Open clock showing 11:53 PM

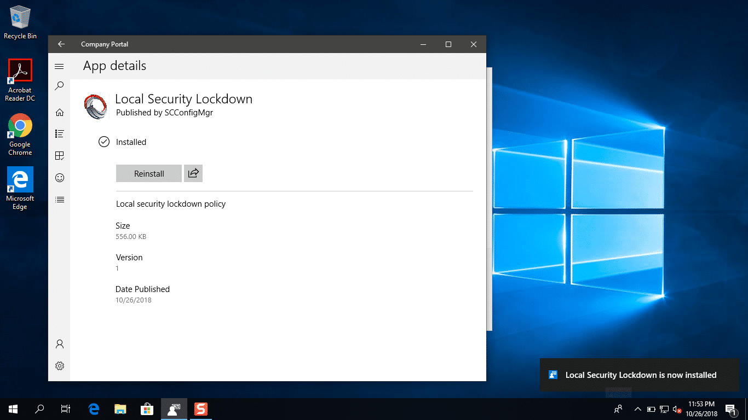coord(701,409)
